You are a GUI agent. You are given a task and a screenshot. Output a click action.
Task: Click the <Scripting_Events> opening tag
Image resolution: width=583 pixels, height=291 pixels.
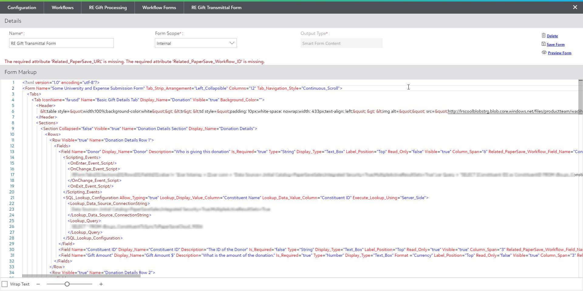[x=82, y=157]
